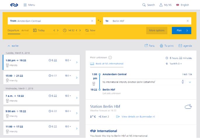
Task: Open the 11:00 to 17:22 journey chevron
Action: pos(77,129)
